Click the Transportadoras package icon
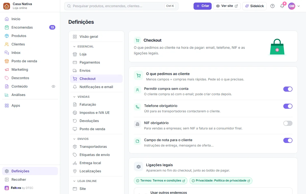306x194 pixels. (x=75, y=147)
